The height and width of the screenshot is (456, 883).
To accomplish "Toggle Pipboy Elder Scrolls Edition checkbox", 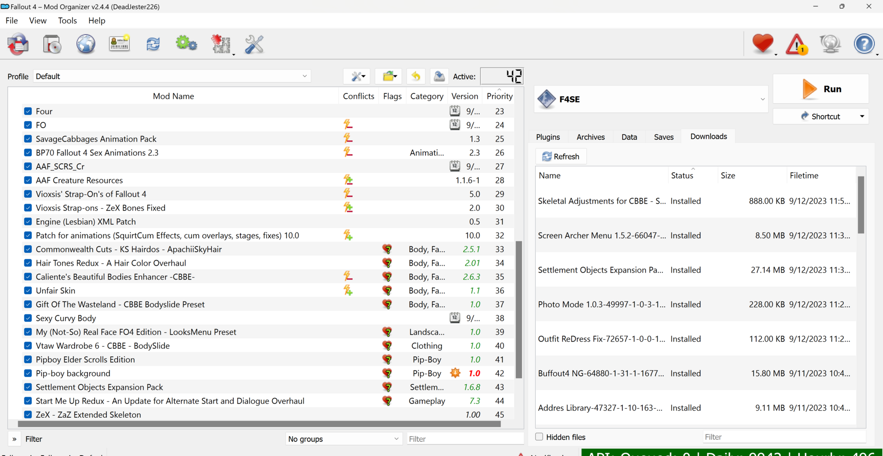I will 28,359.
